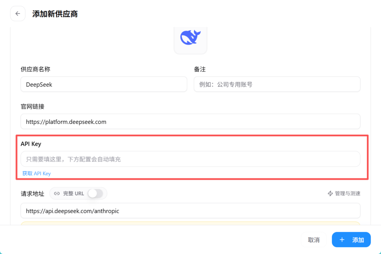The height and width of the screenshot is (254, 381).
Task: Click the lightning bolt icon of 管理与测速
Action: point(330,193)
